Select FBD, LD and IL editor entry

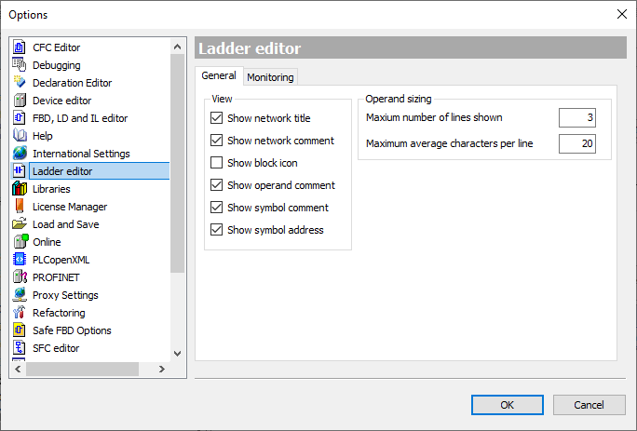pos(80,118)
